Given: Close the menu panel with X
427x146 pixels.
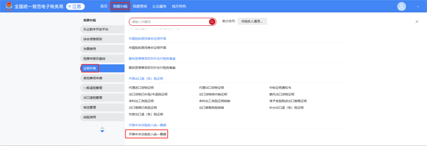Looking at the screenshot, I should pos(417,21).
